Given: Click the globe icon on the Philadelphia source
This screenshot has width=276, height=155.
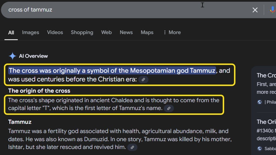Looking at the screenshot, I should tap(259, 102).
